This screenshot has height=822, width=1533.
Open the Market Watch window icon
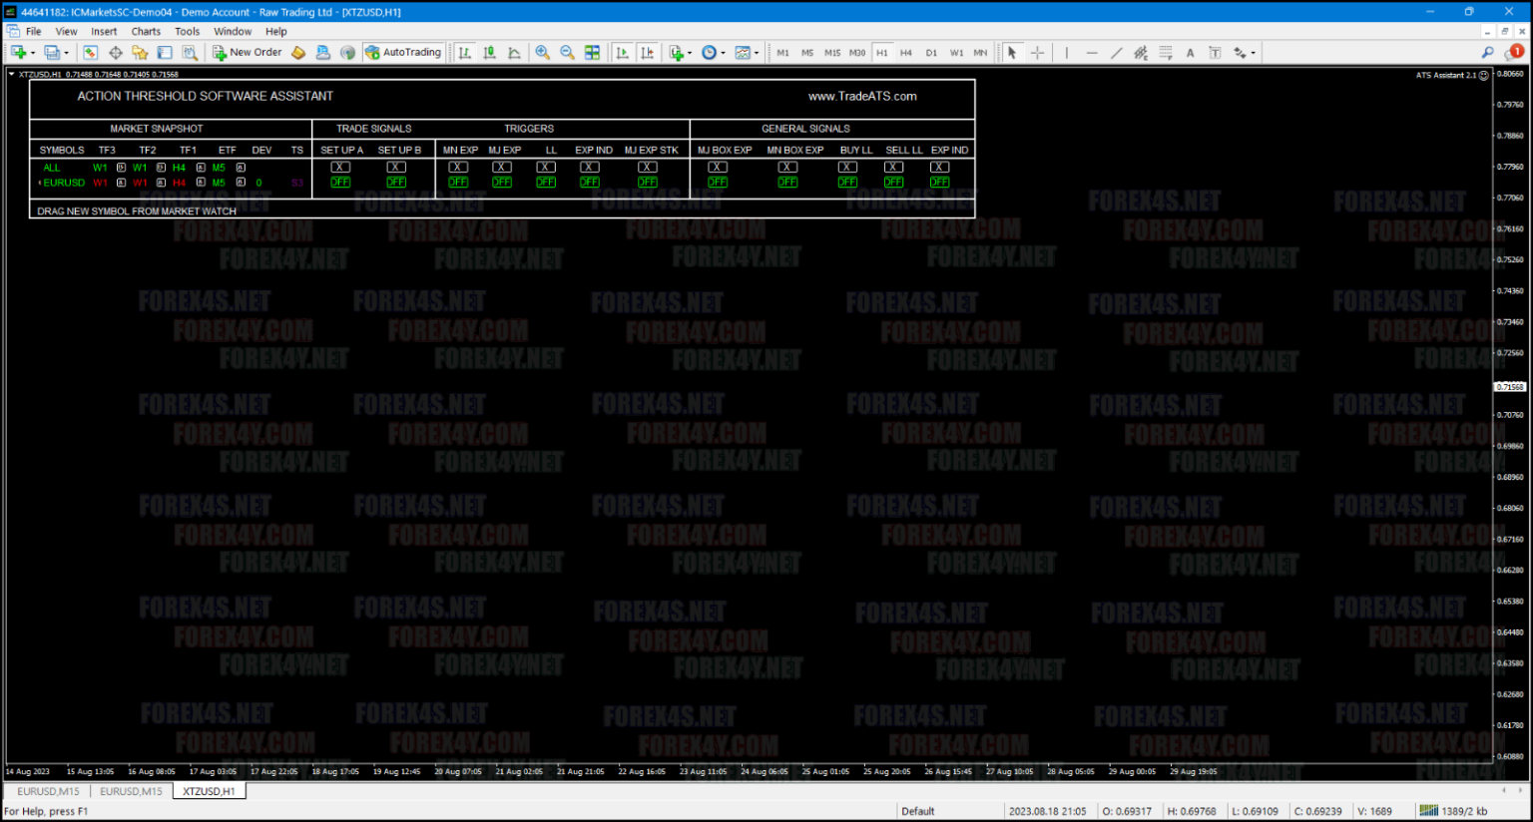coord(91,53)
